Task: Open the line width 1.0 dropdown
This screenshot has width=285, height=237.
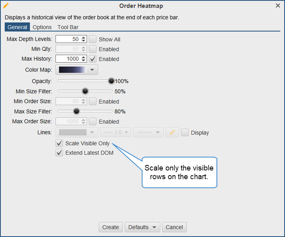Action: coord(115,133)
